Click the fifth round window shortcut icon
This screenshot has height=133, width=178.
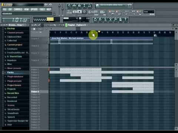click(90, 6)
